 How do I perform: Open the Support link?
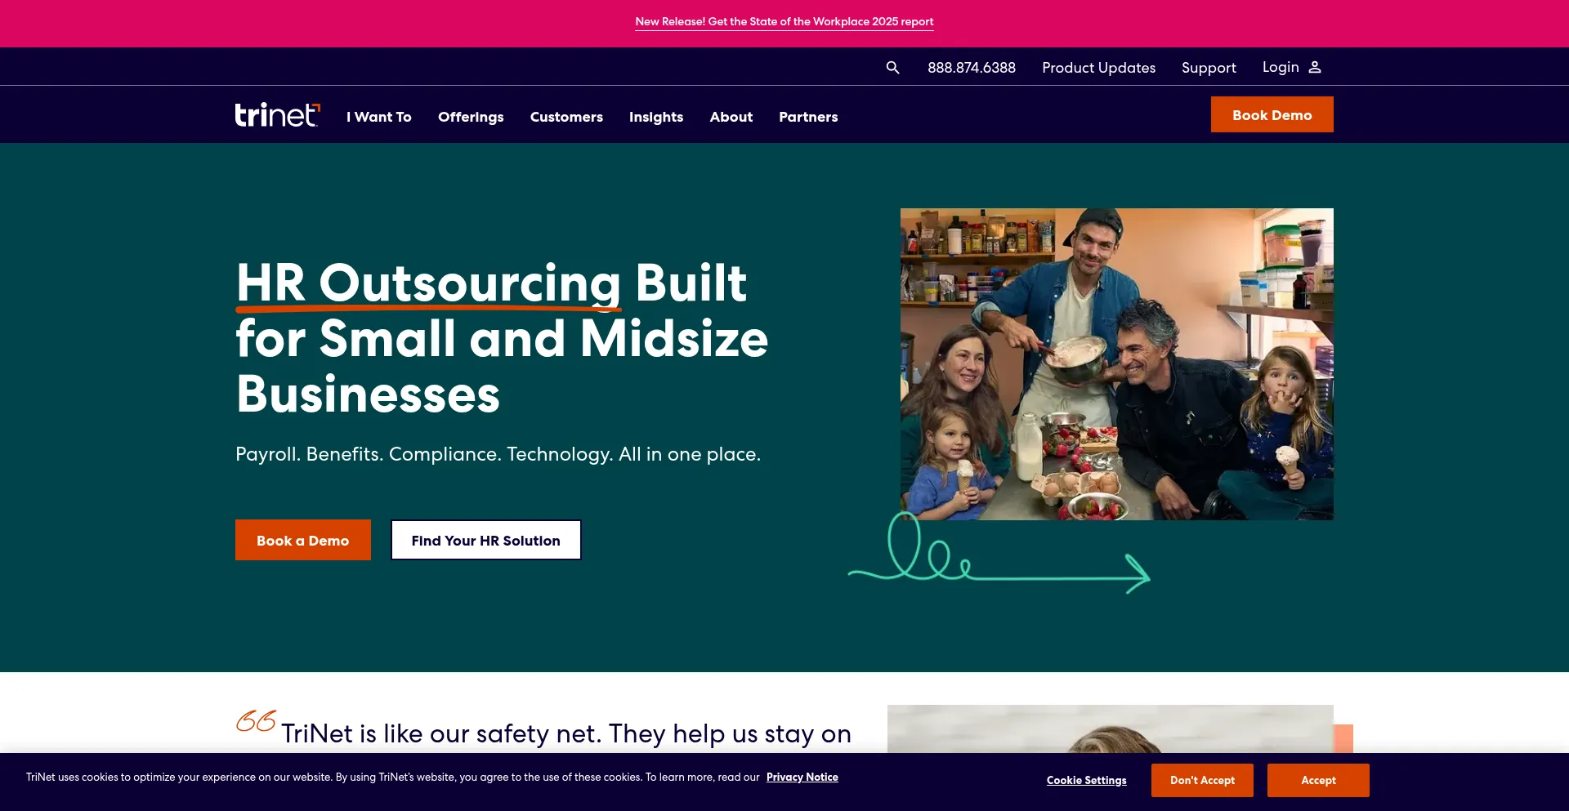click(1209, 68)
